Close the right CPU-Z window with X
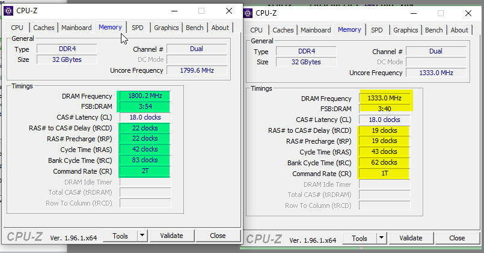The image size is (484, 253). point(468,14)
